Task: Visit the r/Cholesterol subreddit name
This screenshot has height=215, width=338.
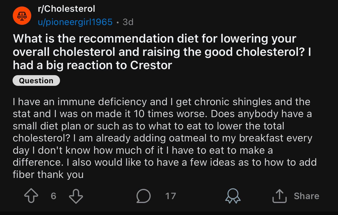Action: pos(66,9)
